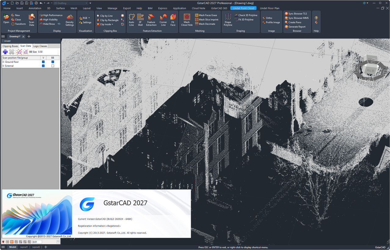Screen dimensions: 390x250
Task: Add a new drawing tab with the plus button
Action: [29, 36]
